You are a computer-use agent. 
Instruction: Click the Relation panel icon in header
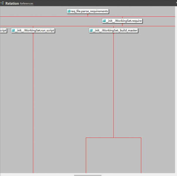[2, 3]
